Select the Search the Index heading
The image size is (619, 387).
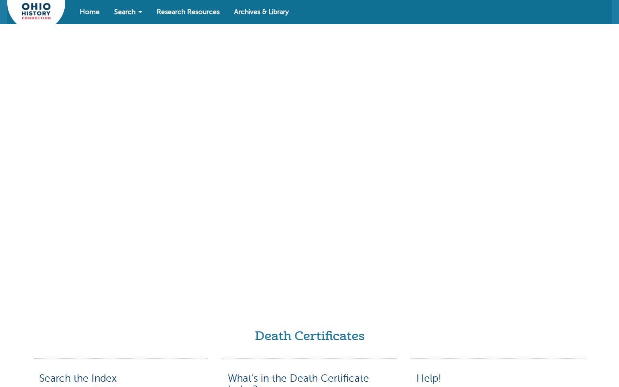[78, 378]
